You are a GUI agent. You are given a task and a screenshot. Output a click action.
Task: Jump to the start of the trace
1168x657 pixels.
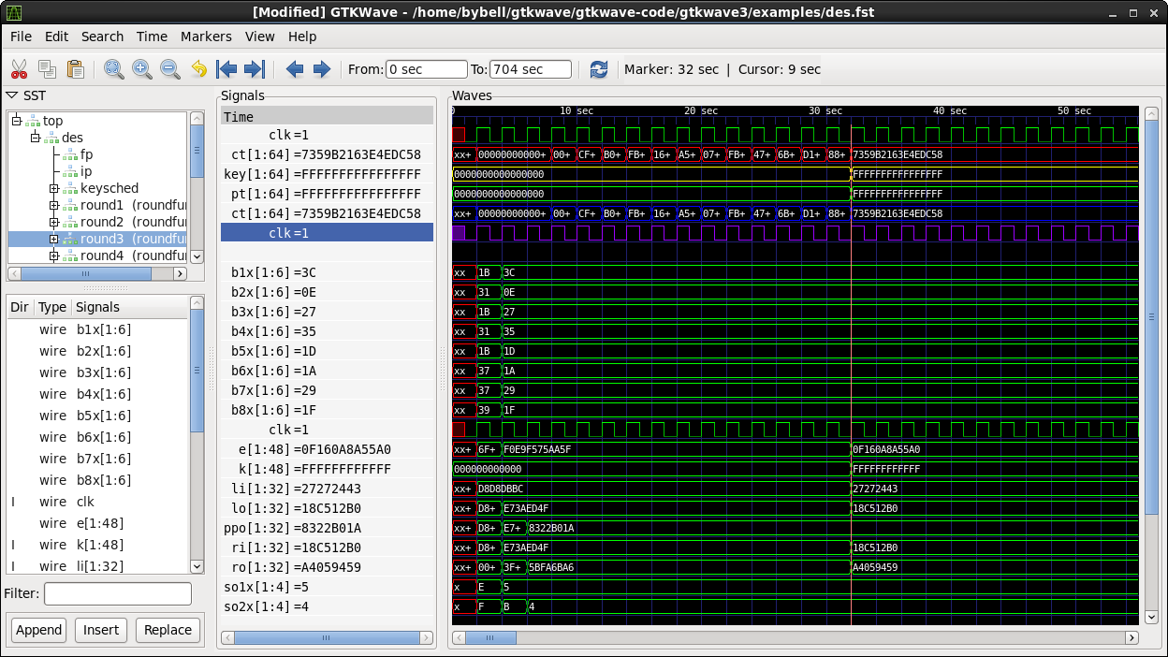point(226,69)
